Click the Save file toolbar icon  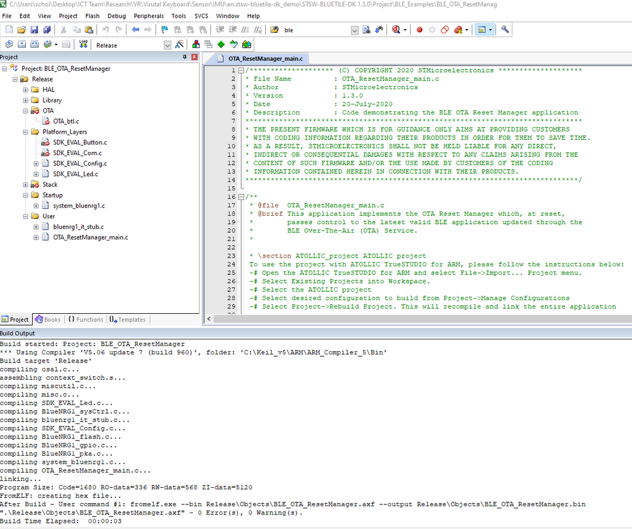(x=34, y=30)
